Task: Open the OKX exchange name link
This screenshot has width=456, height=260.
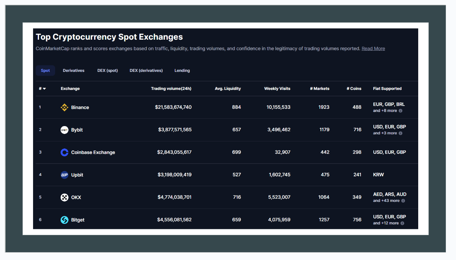Action: tap(76, 197)
